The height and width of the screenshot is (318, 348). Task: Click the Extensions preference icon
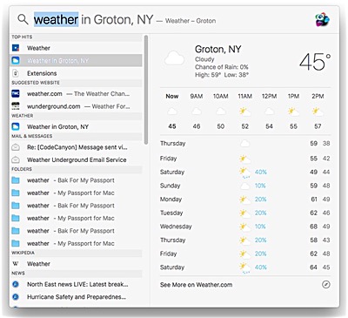(x=16, y=73)
